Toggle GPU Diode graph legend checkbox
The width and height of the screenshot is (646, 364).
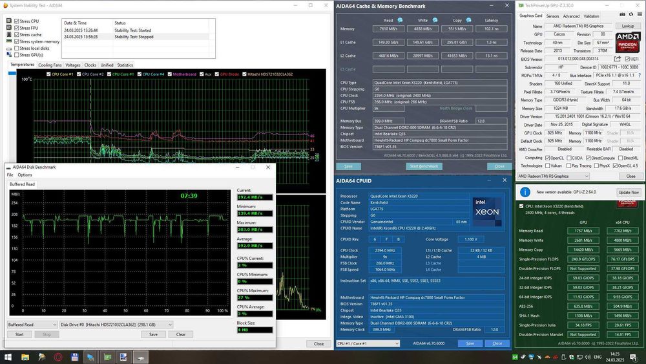pos(216,74)
